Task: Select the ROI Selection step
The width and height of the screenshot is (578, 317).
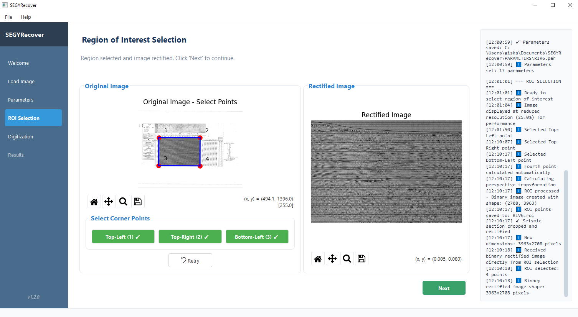Action: click(33, 118)
